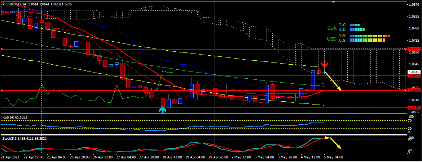Click the EUR currency strength label

coord(332,28)
